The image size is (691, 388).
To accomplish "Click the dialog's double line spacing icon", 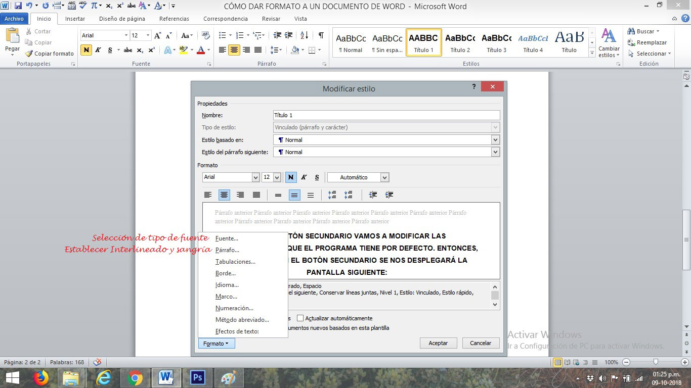I will (311, 195).
